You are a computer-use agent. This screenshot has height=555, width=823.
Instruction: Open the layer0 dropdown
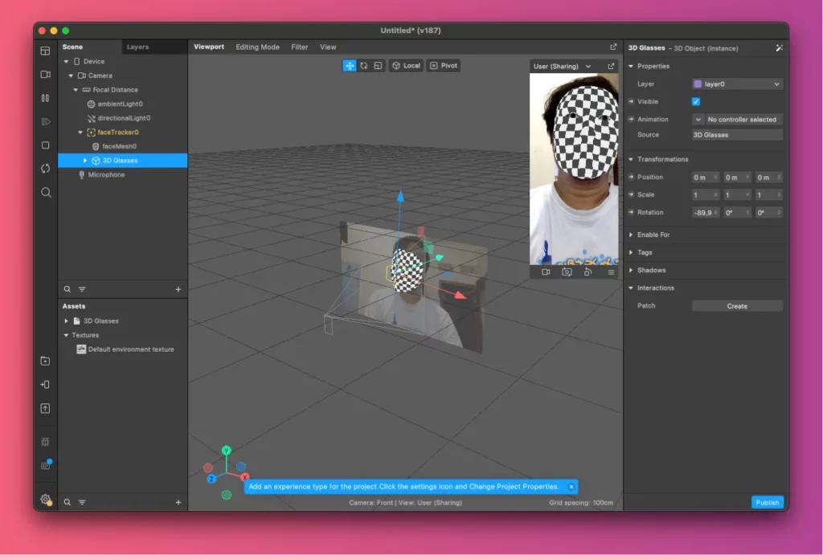click(737, 84)
